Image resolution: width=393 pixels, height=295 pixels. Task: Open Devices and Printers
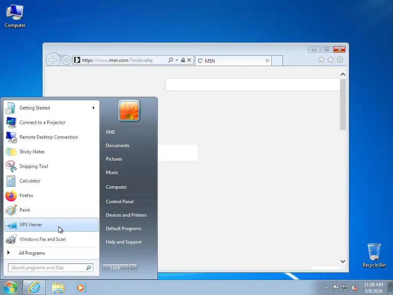pyautogui.click(x=126, y=215)
